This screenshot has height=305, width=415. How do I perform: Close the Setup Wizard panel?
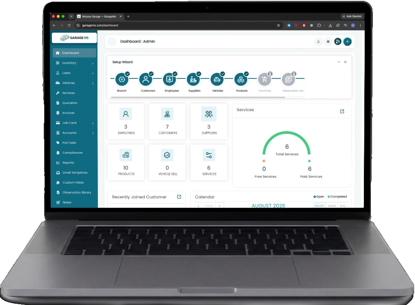point(345,62)
